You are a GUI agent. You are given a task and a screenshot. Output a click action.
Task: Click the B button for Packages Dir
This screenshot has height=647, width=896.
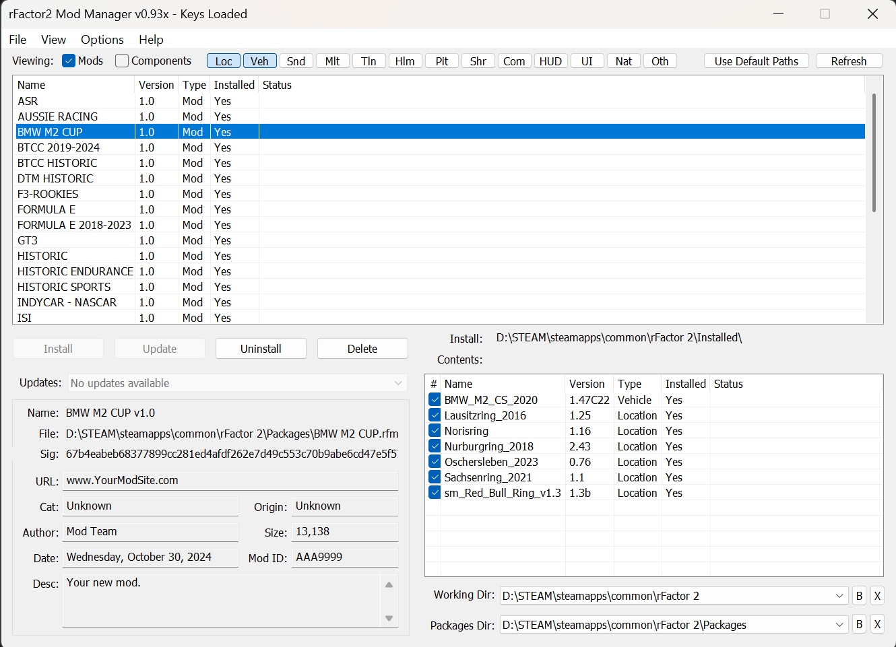[859, 625]
